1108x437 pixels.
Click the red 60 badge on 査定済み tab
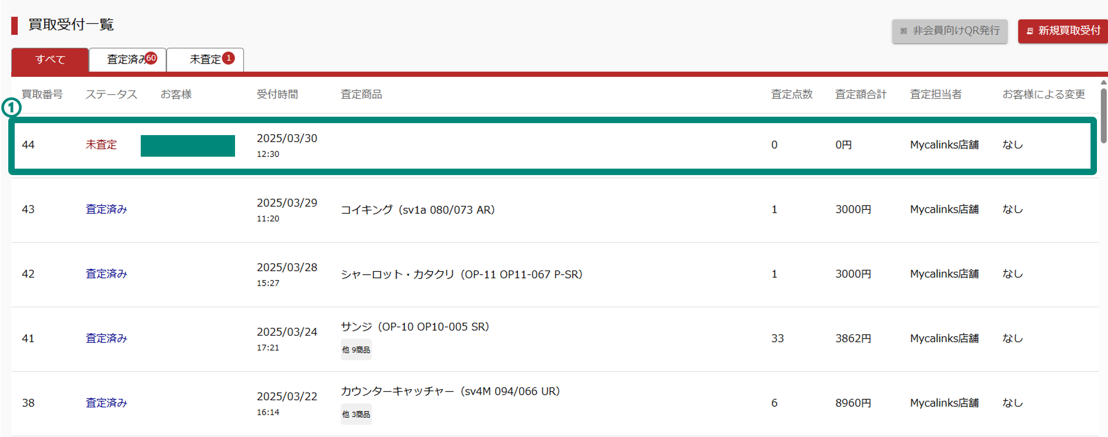pos(151,58)
